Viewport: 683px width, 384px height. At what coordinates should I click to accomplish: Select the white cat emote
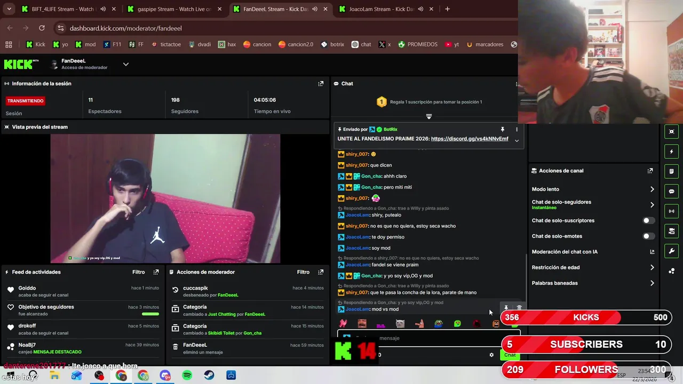pos(400,324)
